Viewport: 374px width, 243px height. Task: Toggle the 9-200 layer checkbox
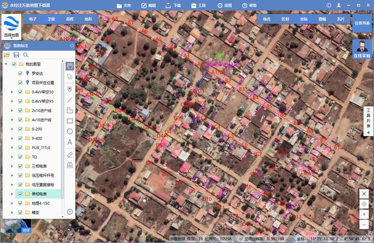coord(20,129)
